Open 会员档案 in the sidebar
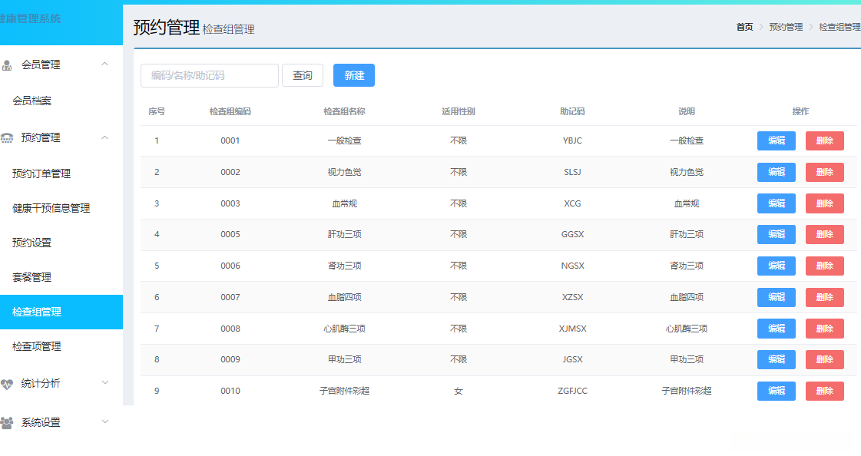The width and height of the screenshot is (861, 456). 31,101
